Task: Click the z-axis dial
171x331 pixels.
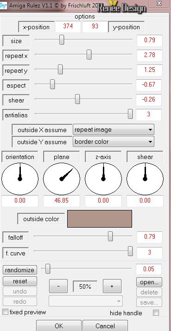Action: pos(103,178)
